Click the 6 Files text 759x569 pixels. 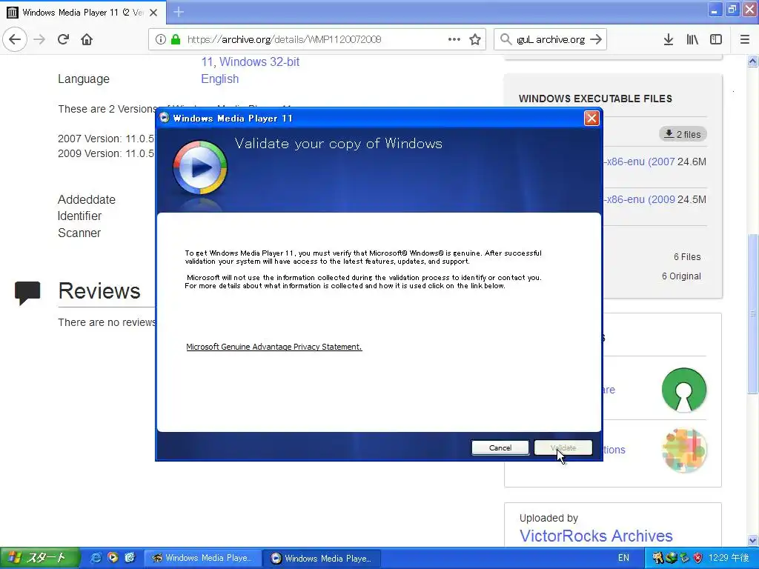tap(687, 257)
